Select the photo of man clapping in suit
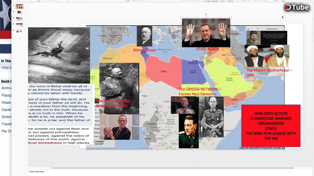The image size is (314, 176). 119,127
